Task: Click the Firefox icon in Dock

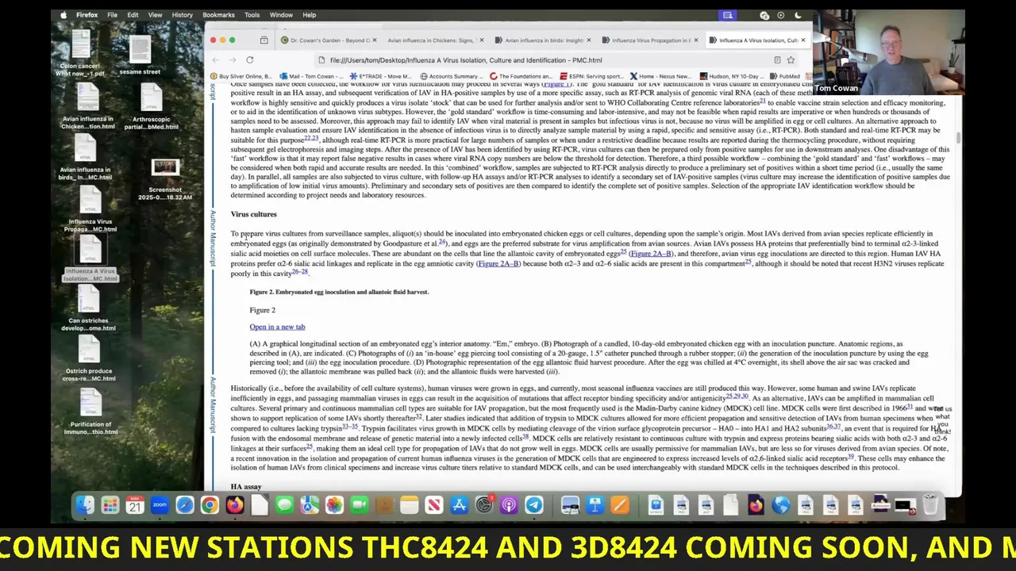Action: click(x=235, y=505)
